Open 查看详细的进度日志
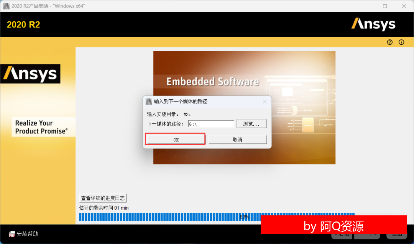This screenshot has width=414, height=244. (103, 198)
